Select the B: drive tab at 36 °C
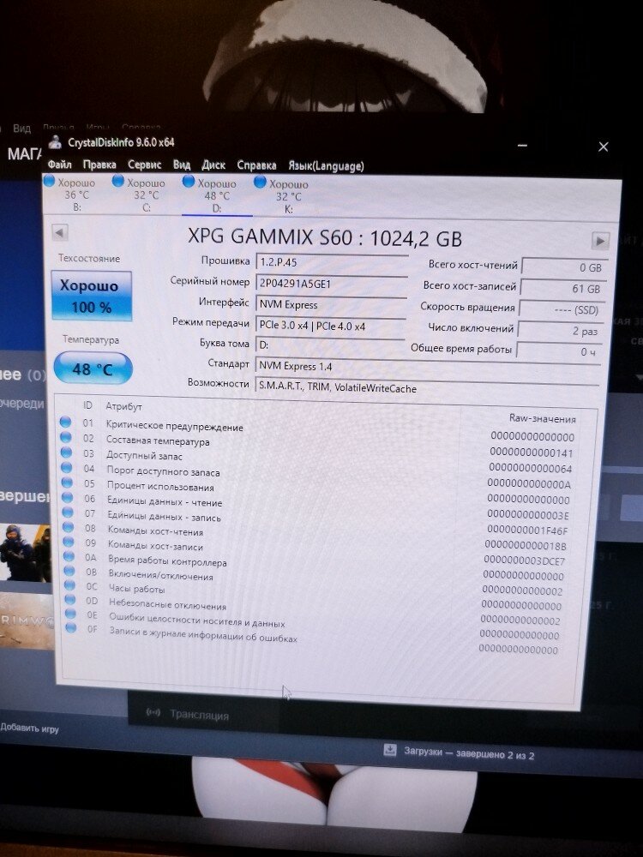643x857 pixels. (x=76, y=195)
